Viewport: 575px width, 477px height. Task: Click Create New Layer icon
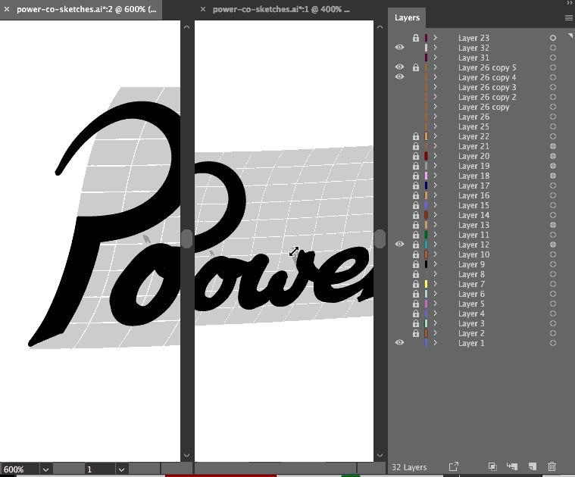pyautogui.click(x=532, y=466)
